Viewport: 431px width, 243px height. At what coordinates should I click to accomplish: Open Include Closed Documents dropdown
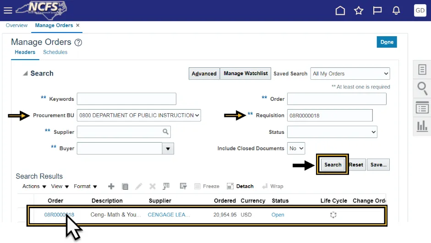tap(296, 149)
